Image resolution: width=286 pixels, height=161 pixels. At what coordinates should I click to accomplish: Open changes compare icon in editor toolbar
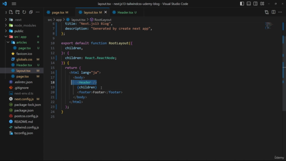[267, 12]
